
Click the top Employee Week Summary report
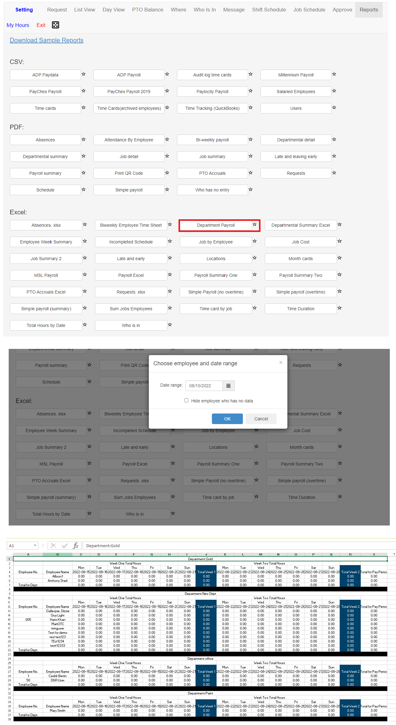[46, 242]
